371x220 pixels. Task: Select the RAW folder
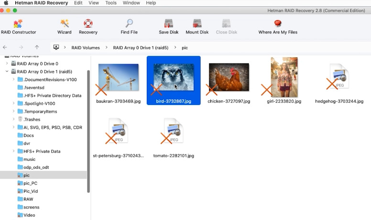coord(25,199)
